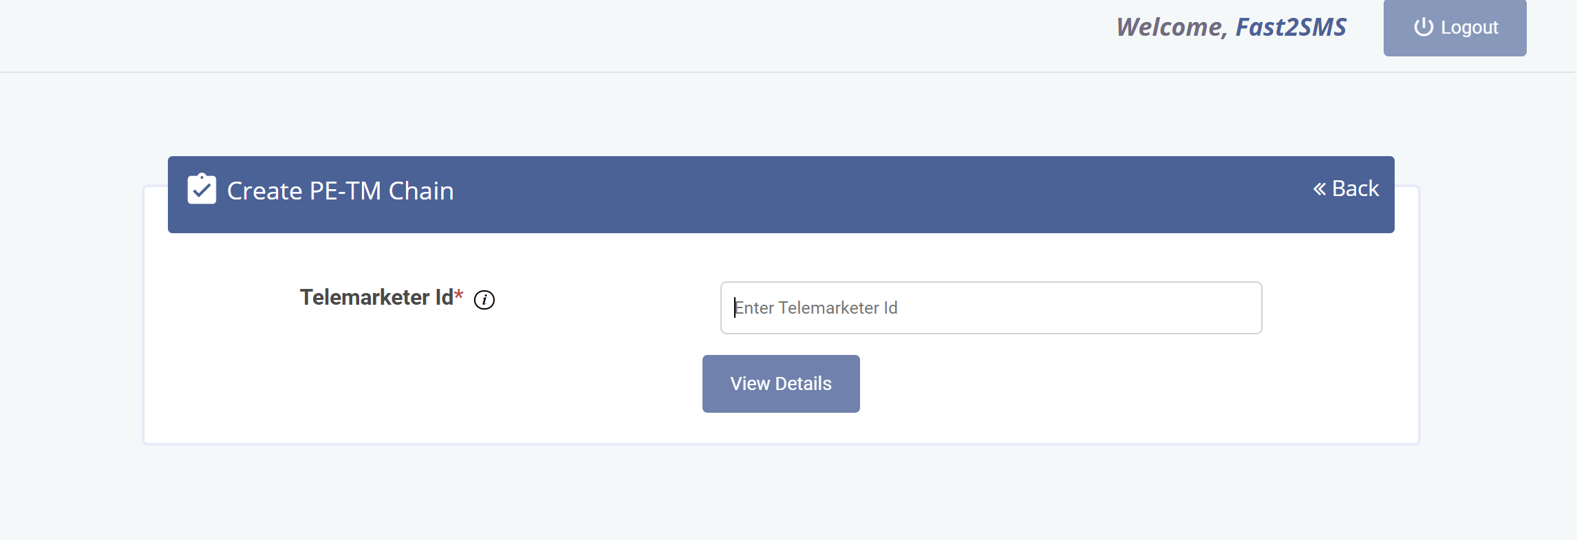Place cursor in Telemarketer Id textbox
The height and width of the screenshot is (540, 1577).
tap(991, 307)
